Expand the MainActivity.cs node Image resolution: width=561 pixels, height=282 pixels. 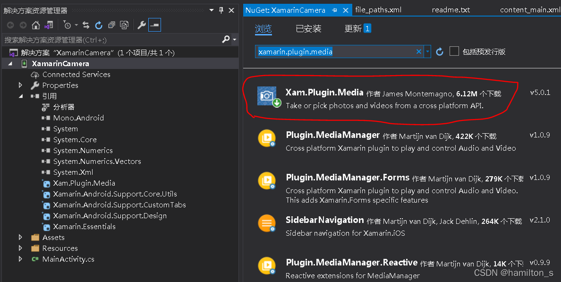pyautogui.click(x=20, y=259)
